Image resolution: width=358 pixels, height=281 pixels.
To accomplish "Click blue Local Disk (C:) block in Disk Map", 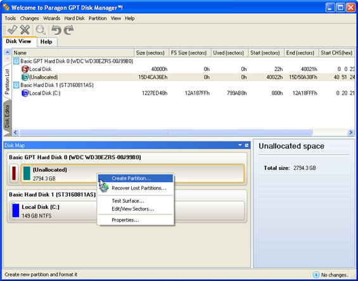I will [x=16, y=211].
